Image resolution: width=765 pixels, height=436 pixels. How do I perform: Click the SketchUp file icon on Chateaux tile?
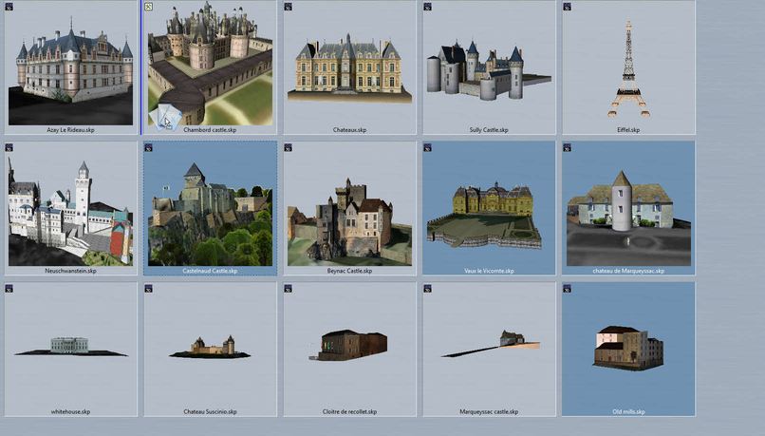[289, 7]
